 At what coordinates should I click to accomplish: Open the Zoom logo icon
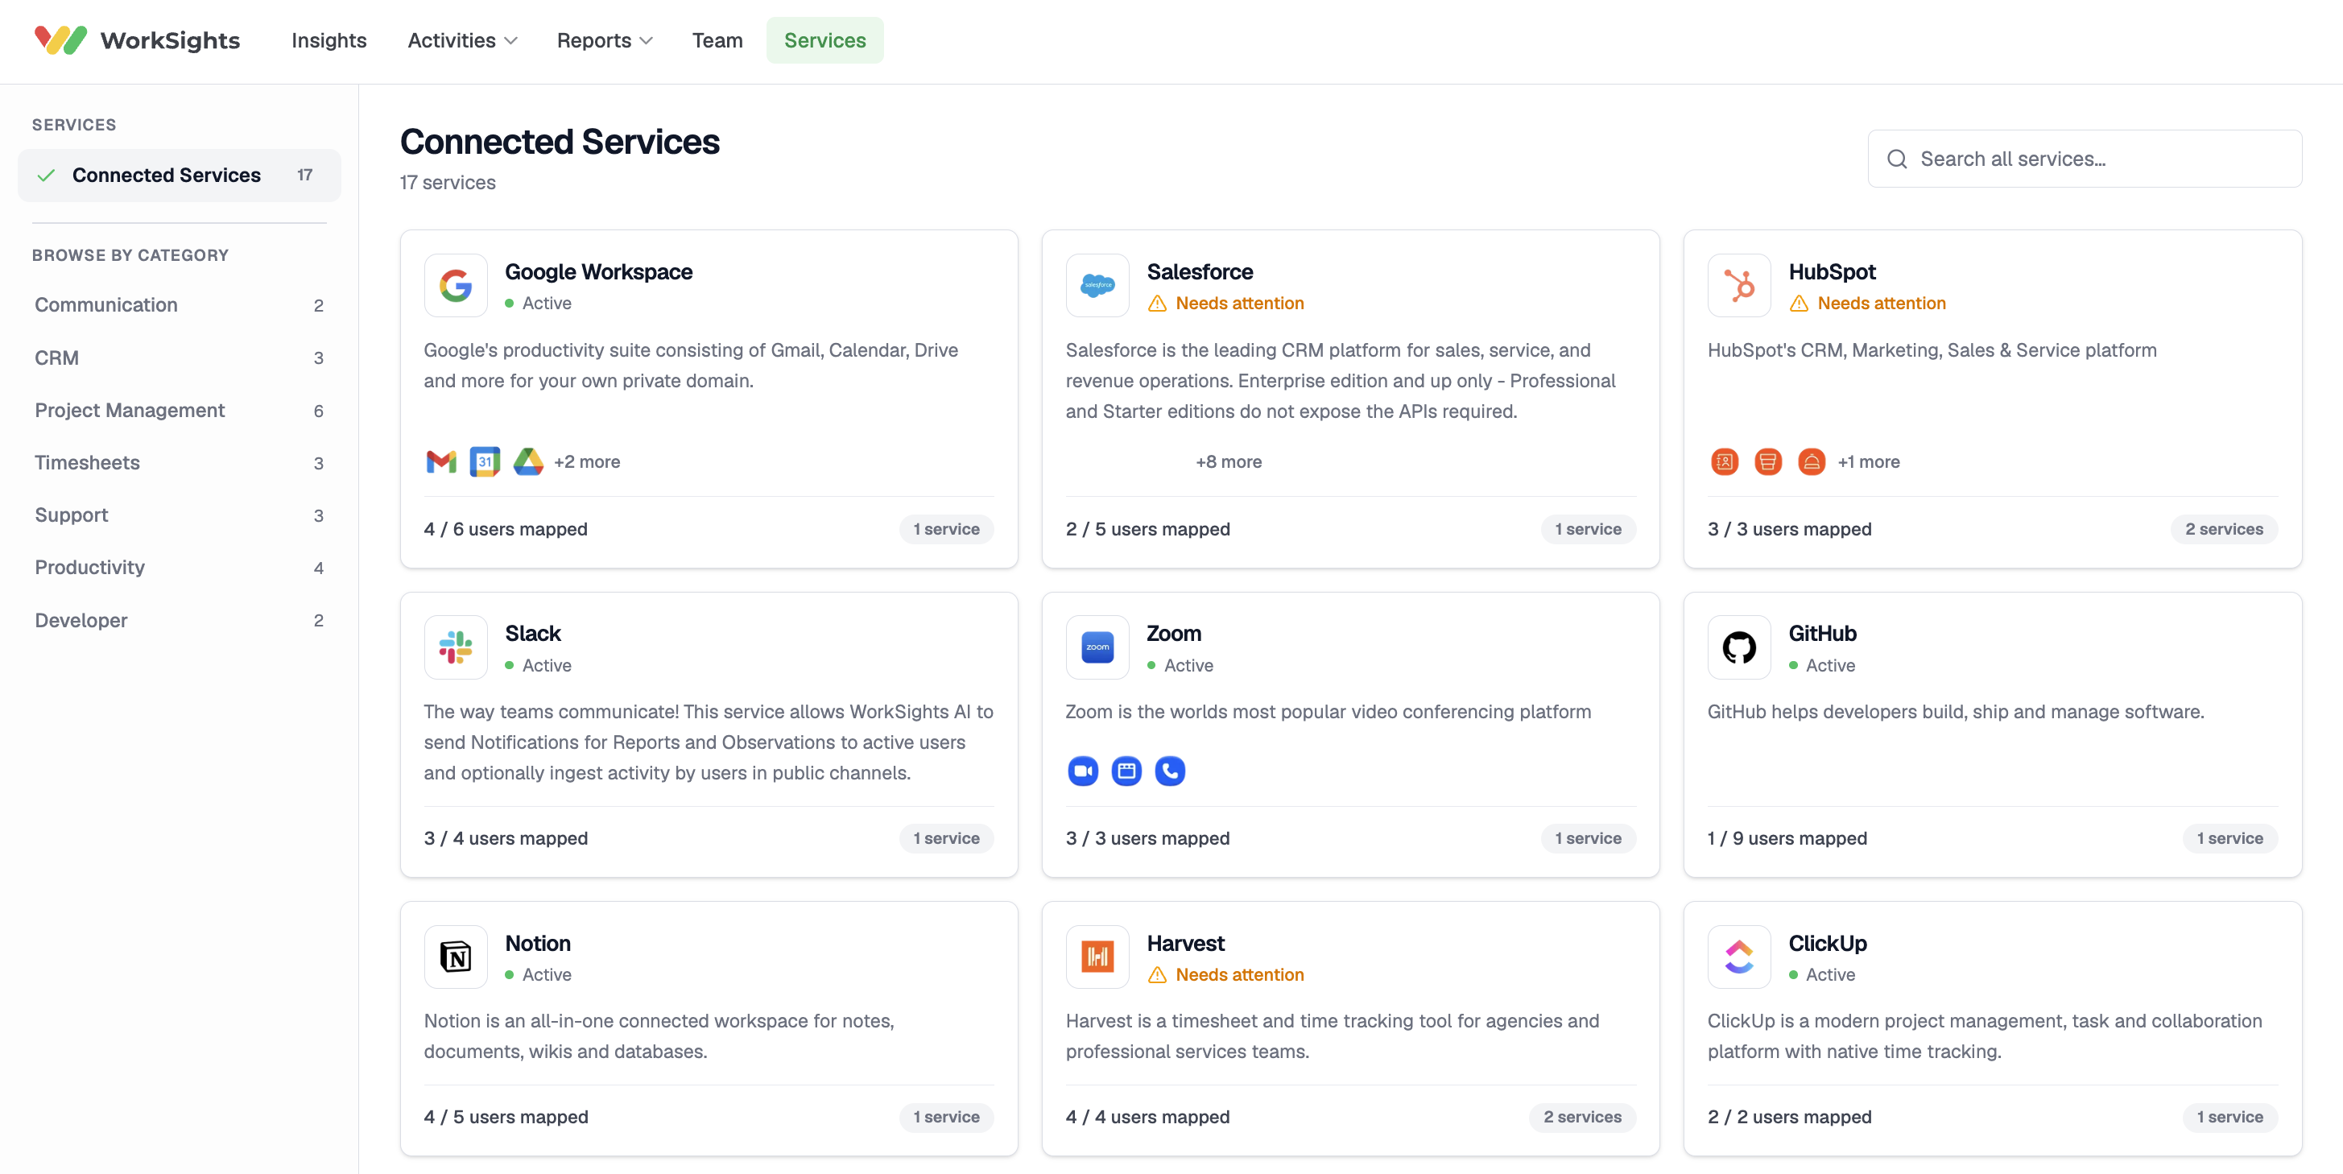(1097, 647)
